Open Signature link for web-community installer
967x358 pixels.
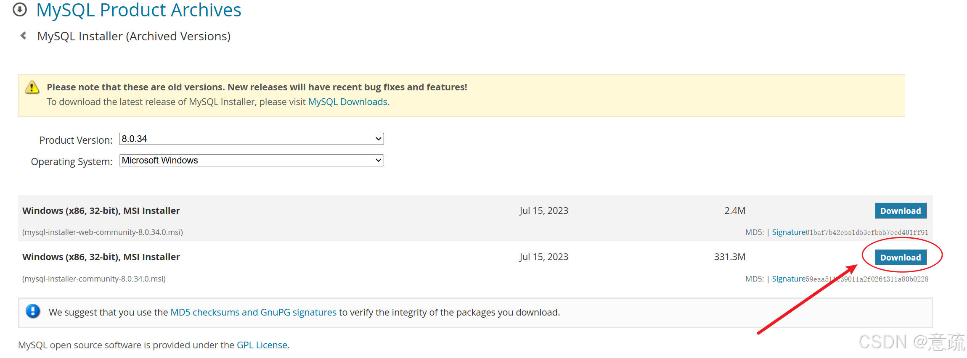pos(789,232)
